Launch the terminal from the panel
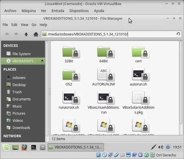The width and height of the screenshot is (184, 159). [x=34, y=147]
